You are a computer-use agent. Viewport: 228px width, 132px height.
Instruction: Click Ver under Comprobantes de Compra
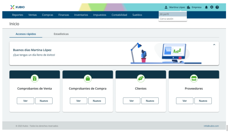point(79,101)
